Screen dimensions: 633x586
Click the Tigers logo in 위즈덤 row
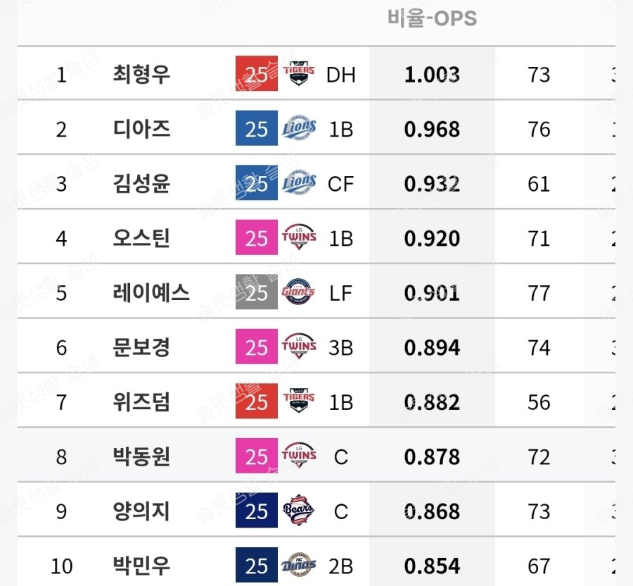pyautogui.click(x=299, y=401)
